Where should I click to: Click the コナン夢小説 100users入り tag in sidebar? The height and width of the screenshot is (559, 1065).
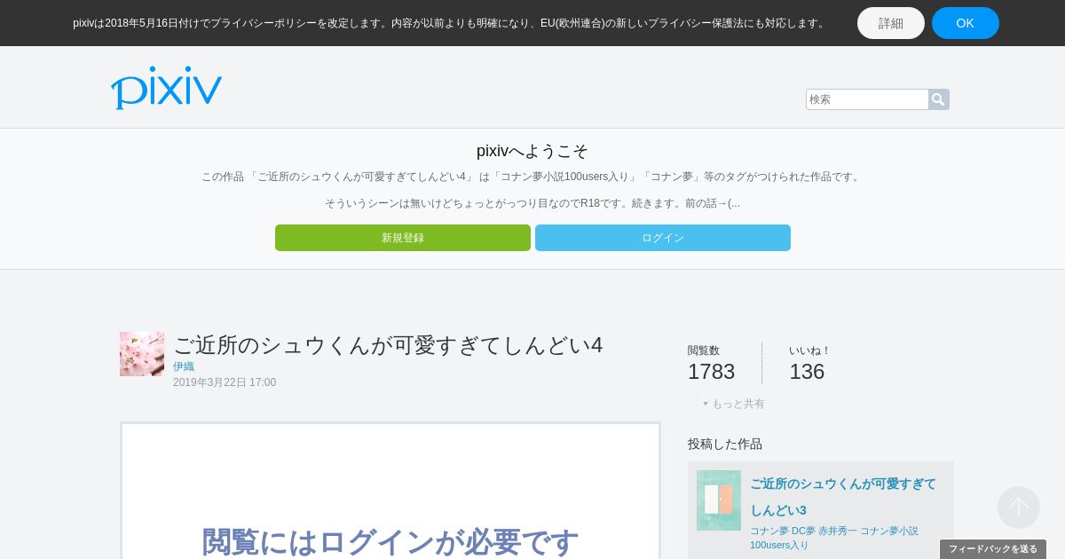click(834, 538)
